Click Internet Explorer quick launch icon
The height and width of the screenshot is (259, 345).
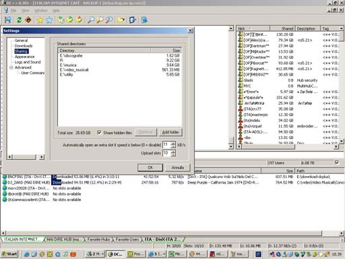pos(26,254)
